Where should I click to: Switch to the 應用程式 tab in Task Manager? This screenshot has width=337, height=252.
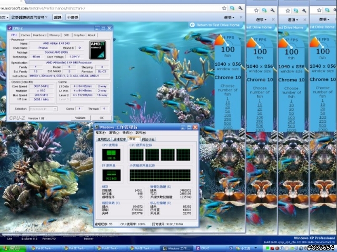104,140
